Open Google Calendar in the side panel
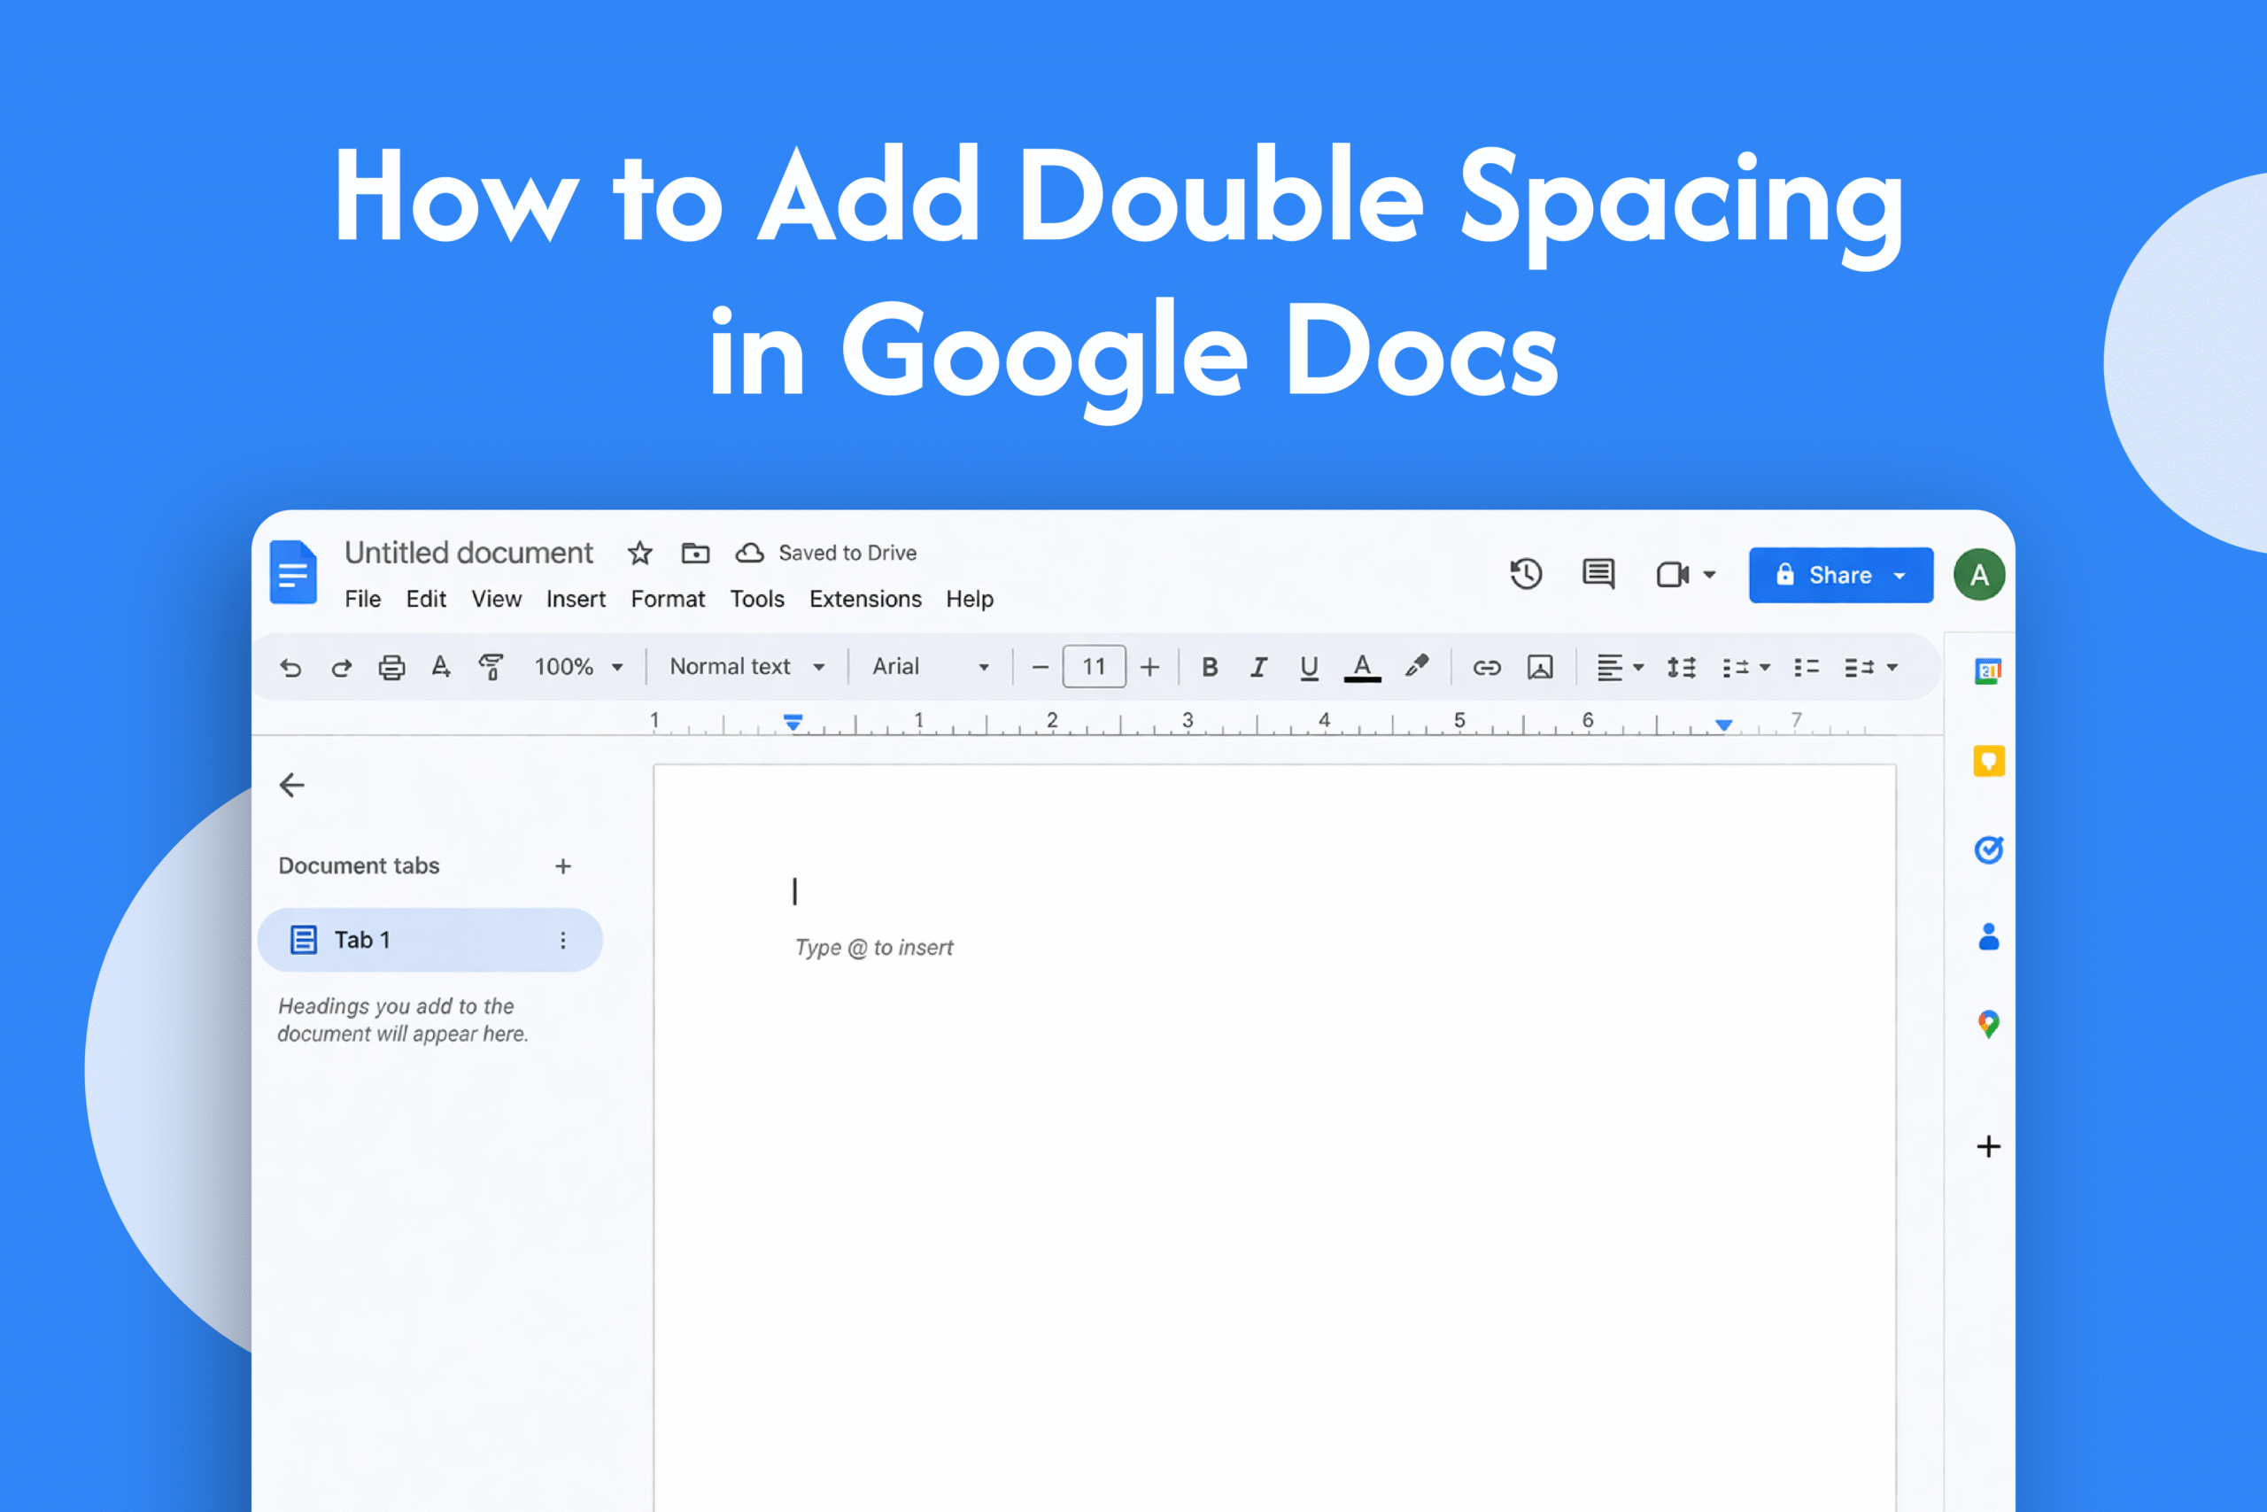This screenshot has width=2267, height=1512. pyautogui.click(x=1986, y=671)
